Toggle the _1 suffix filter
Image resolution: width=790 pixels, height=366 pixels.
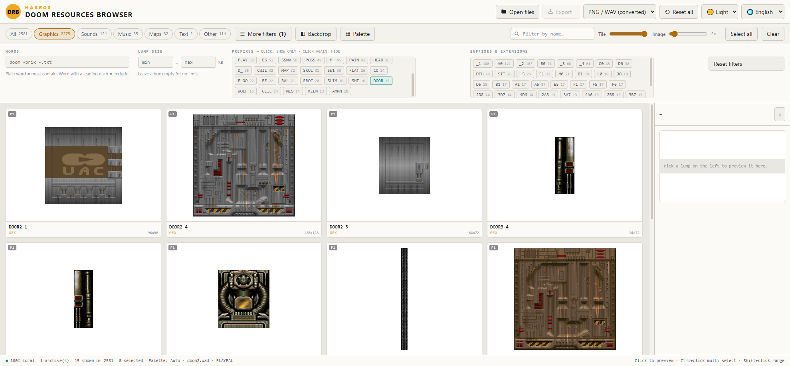coord(483,64)
